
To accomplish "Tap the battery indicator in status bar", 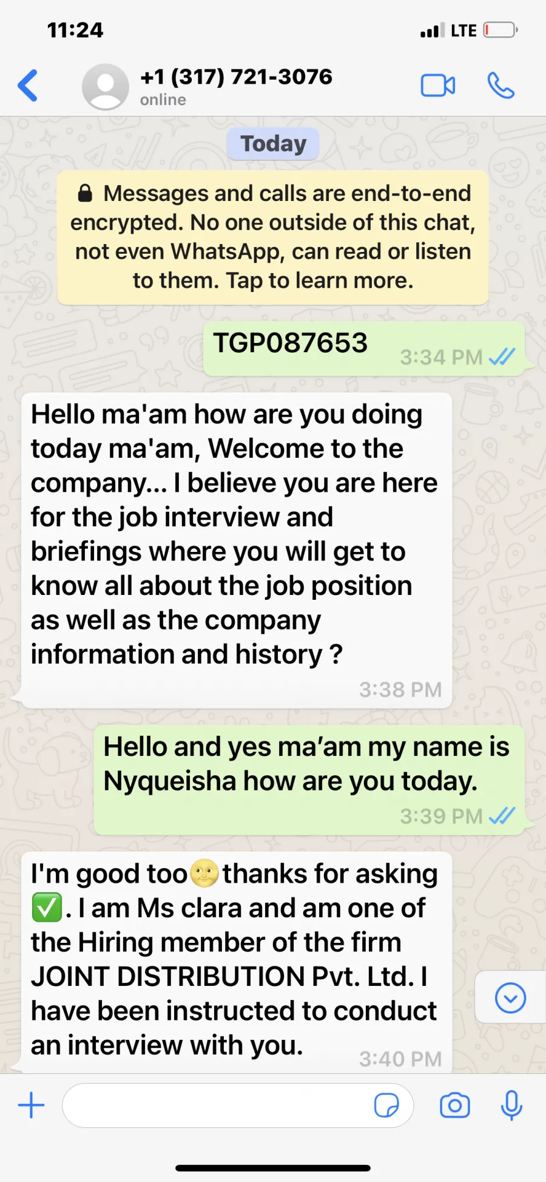I will 500,30.
